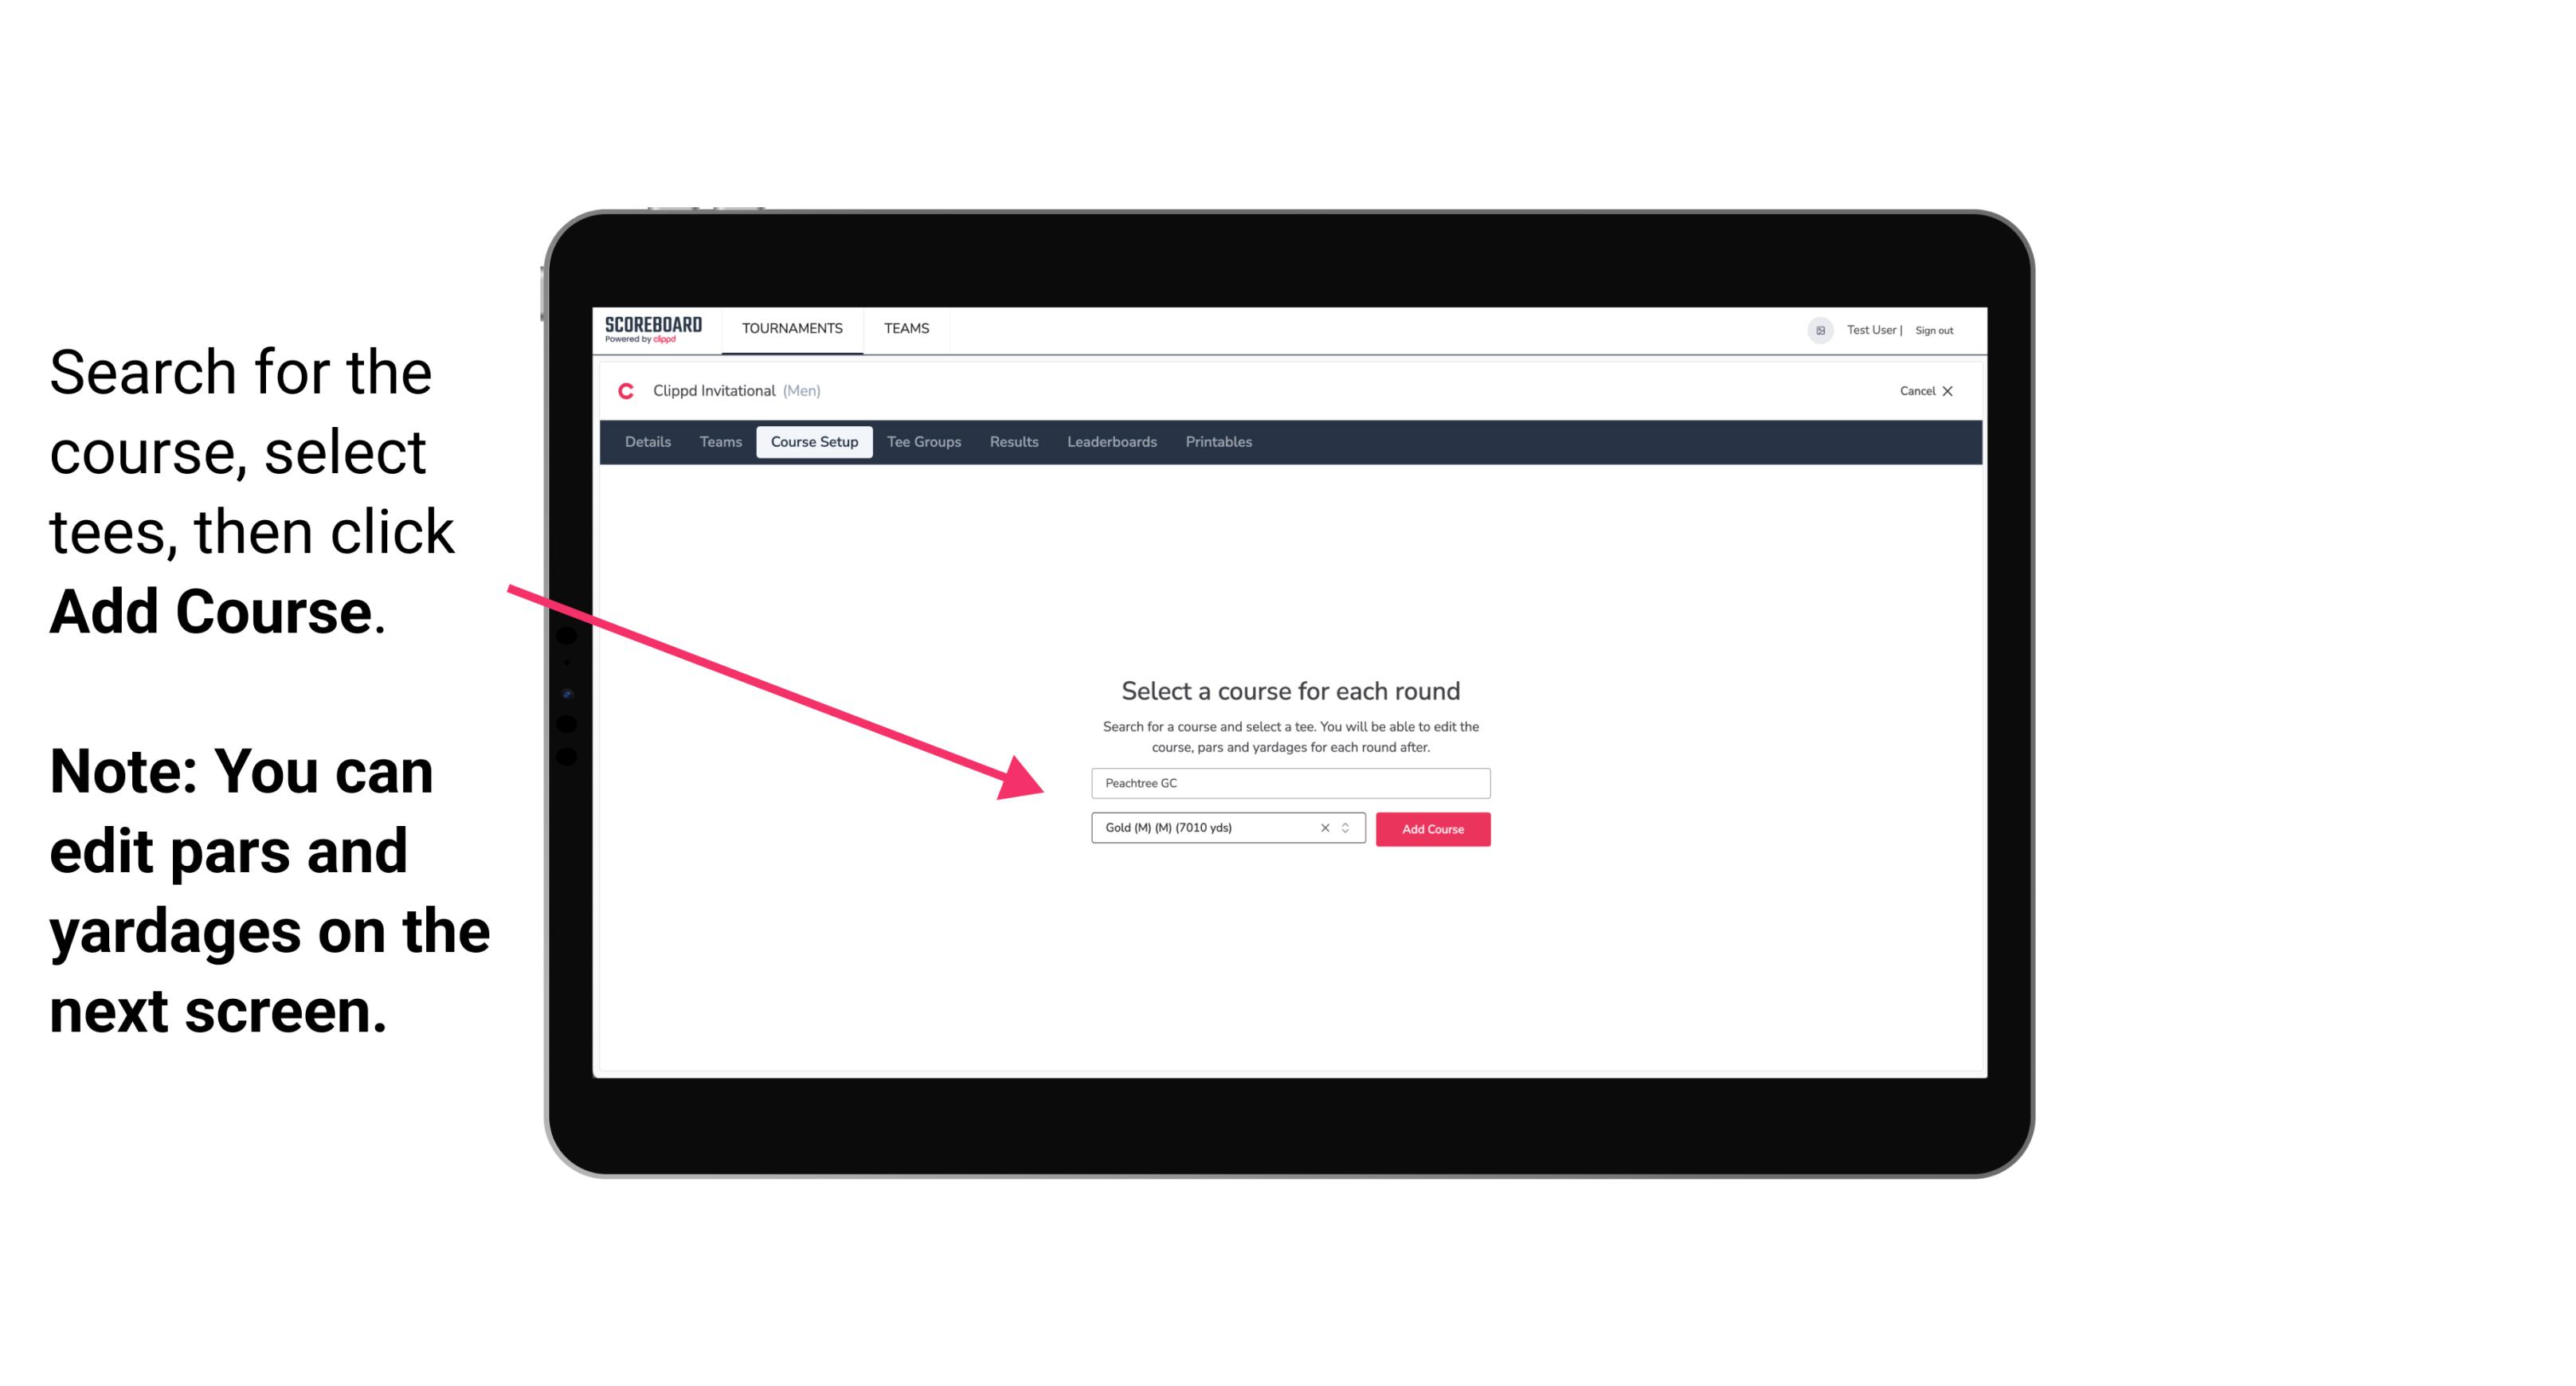Switch to the Leaderboards tab
Image resolution: width=2576 pixels, height=1386 pixels.
1110,442
